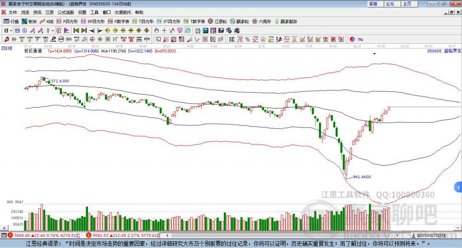Jump to first bar with the skip-to-start arrow
Viewport: 462px width, 248px height.
tap(76, 31)
